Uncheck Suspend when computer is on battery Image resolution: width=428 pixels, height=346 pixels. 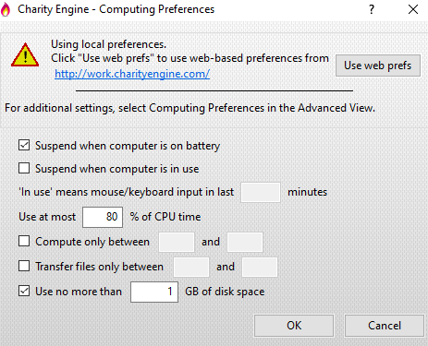(x=24, y=145)
